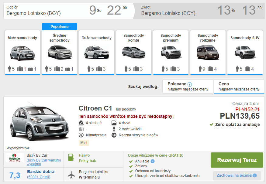
Task: Click the small suitcase icon by 2 małe walizki
Action: pos(114,129)
